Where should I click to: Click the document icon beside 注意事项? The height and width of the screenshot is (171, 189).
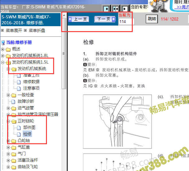click(19, 88)
